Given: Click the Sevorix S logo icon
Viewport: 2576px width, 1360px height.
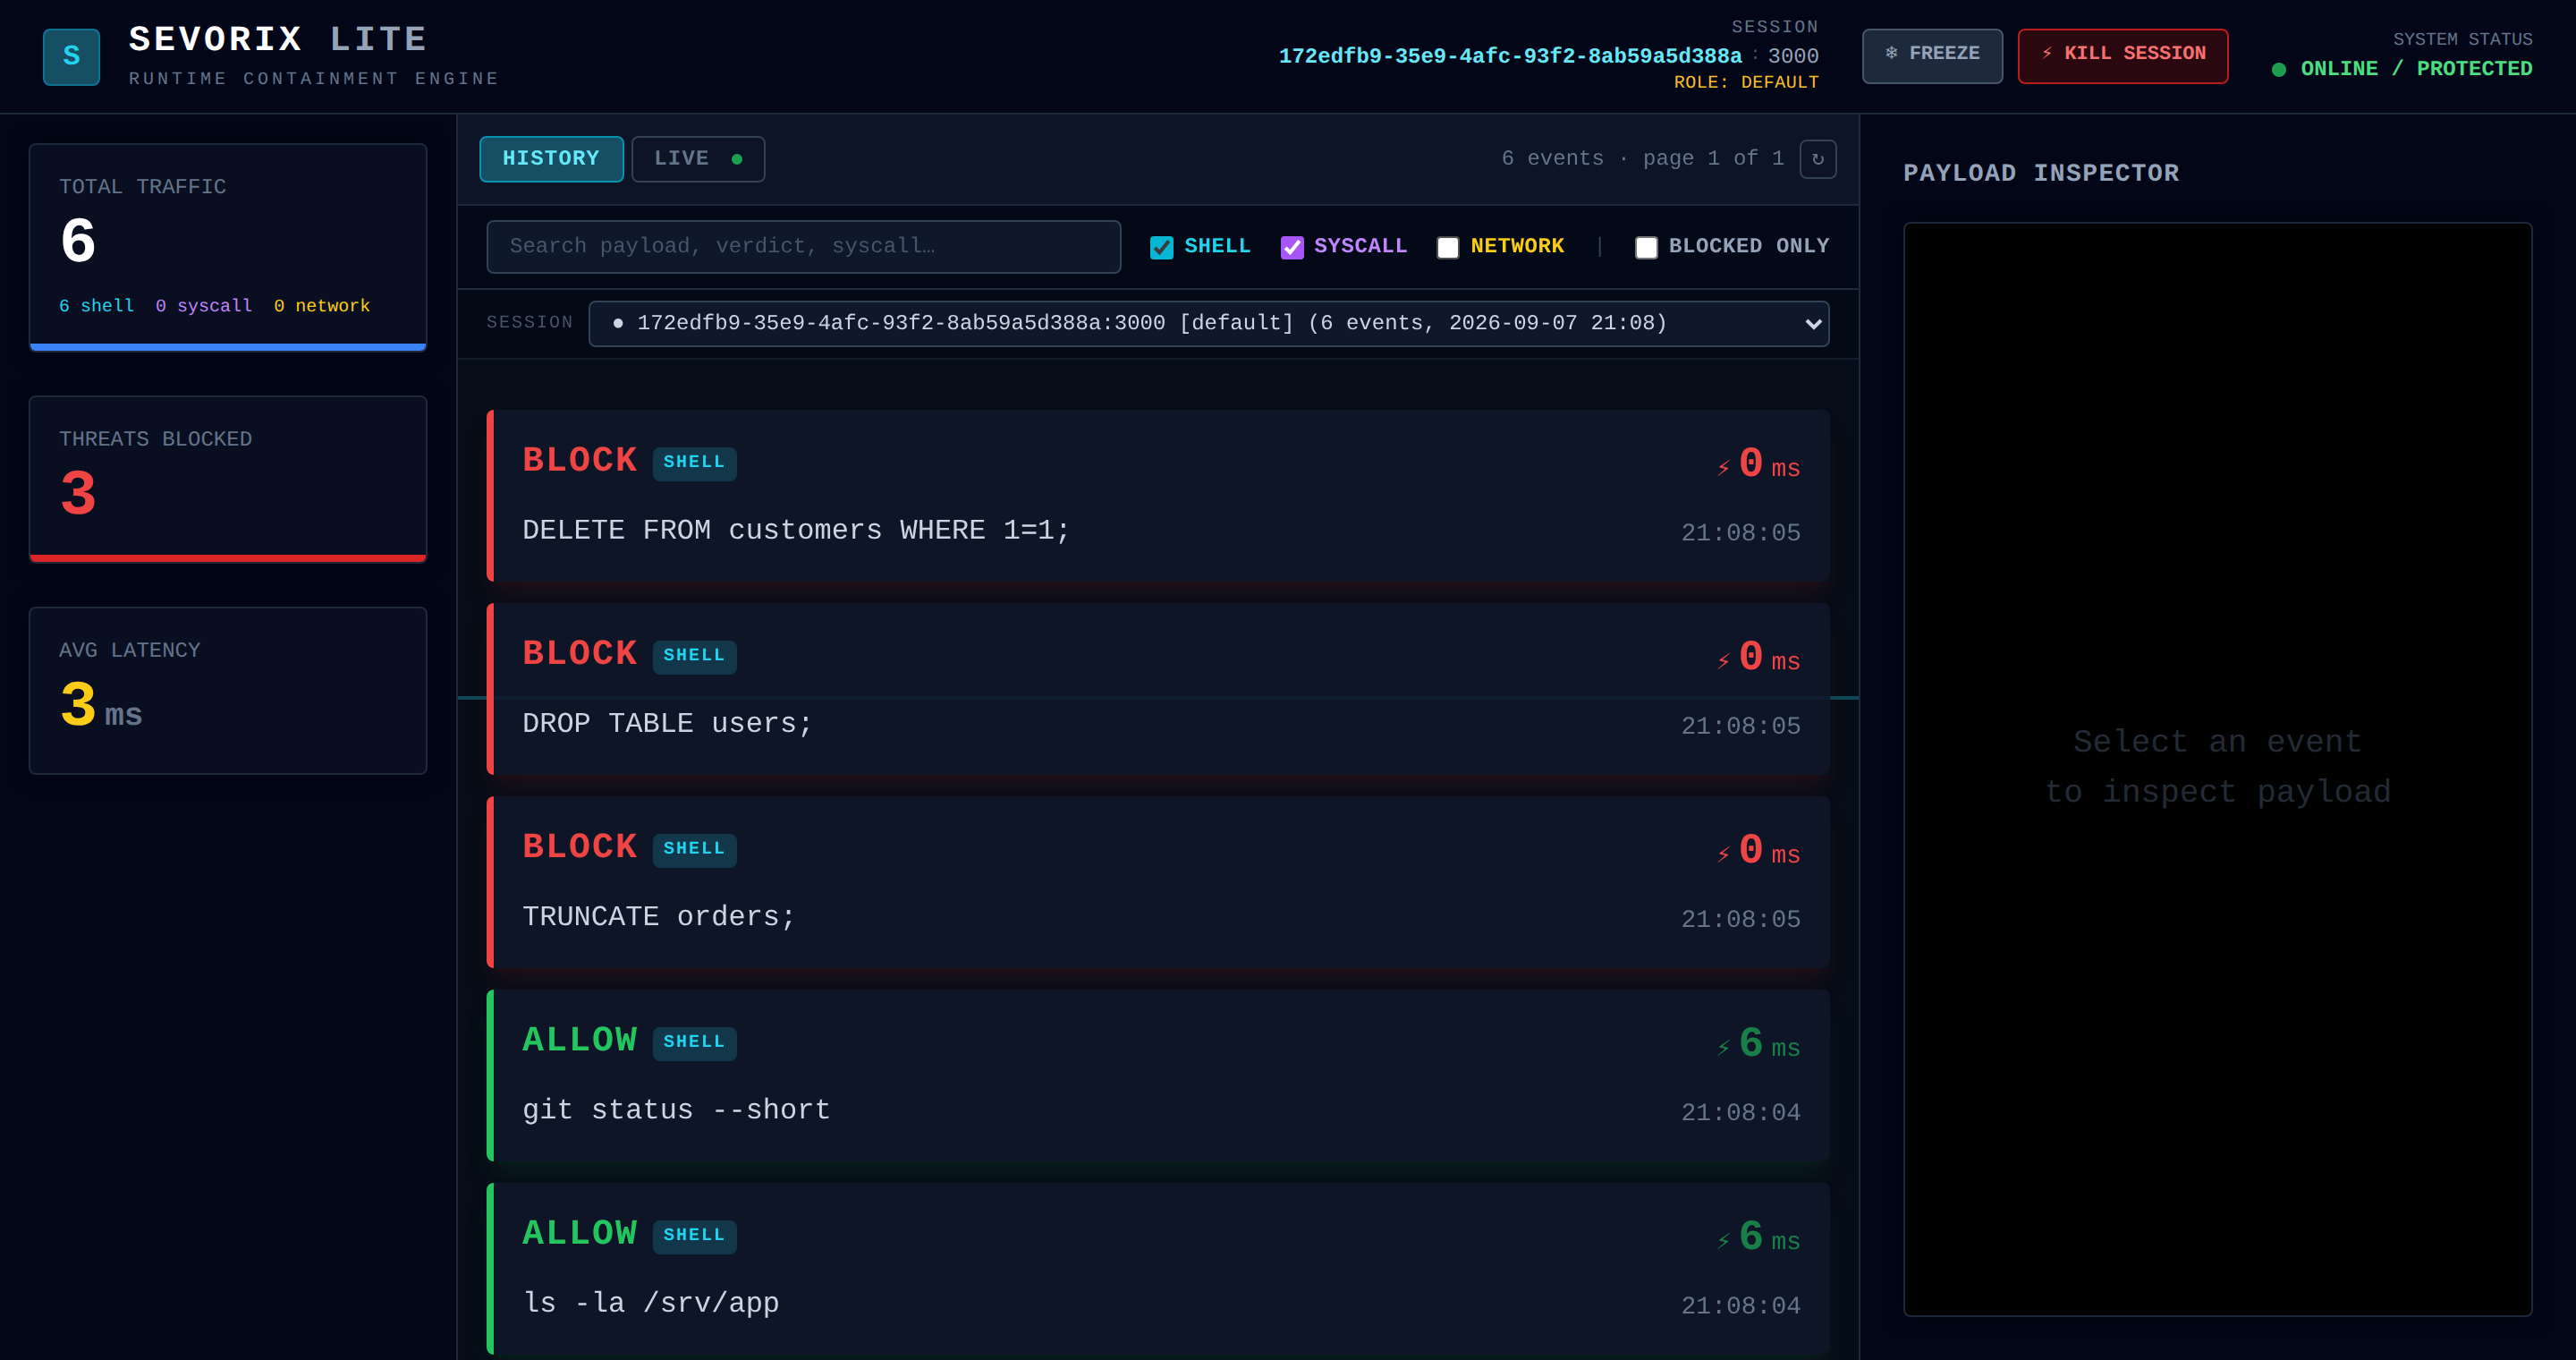Looking at the screenshot, I should click(71, 56).
